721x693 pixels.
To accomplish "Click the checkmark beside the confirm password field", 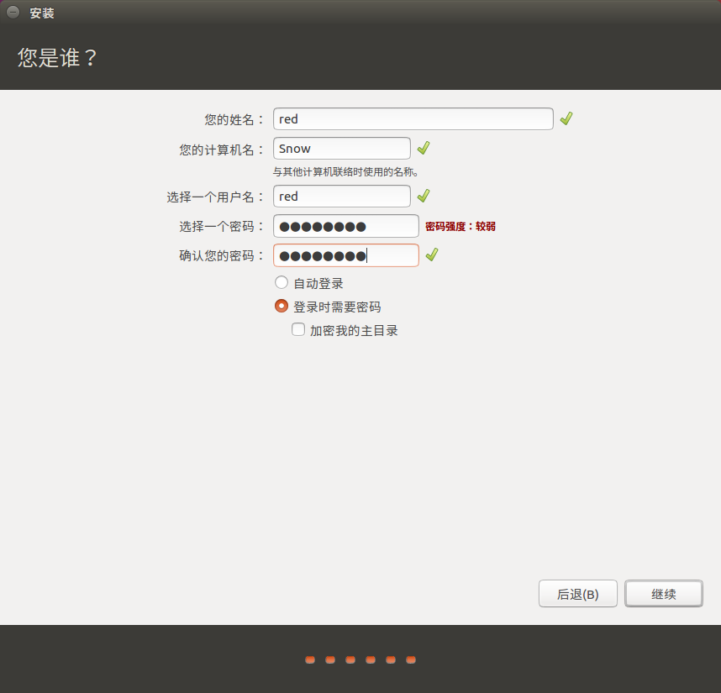I will point(431,255).
